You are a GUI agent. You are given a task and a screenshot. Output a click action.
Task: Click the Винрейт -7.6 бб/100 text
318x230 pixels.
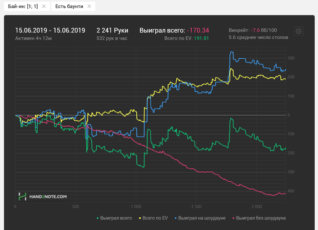(x=253, y=30)
